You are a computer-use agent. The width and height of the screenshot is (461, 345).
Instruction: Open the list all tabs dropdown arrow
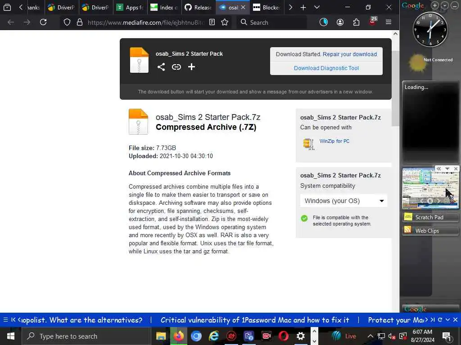[x=316, y=7]
